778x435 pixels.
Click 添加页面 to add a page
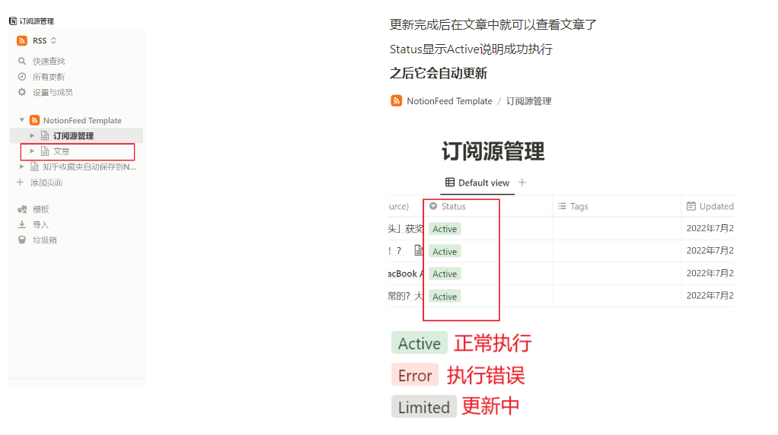pos(46,183)
